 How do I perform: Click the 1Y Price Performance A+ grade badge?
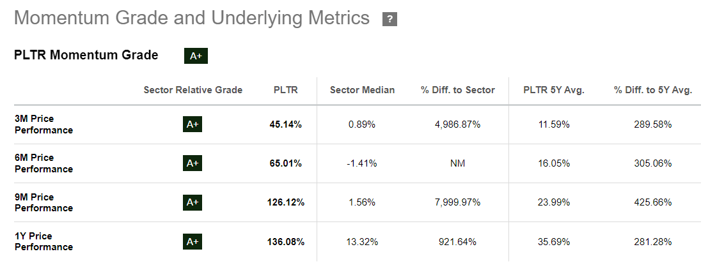[x=193, y=242]
